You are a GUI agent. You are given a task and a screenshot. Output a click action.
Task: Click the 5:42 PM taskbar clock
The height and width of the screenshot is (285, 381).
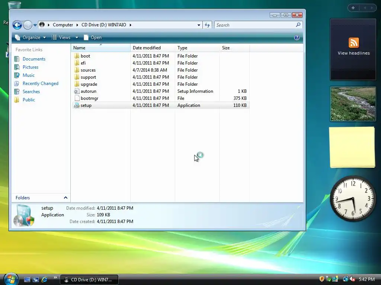pyautogui.click(x=366, y=279)
